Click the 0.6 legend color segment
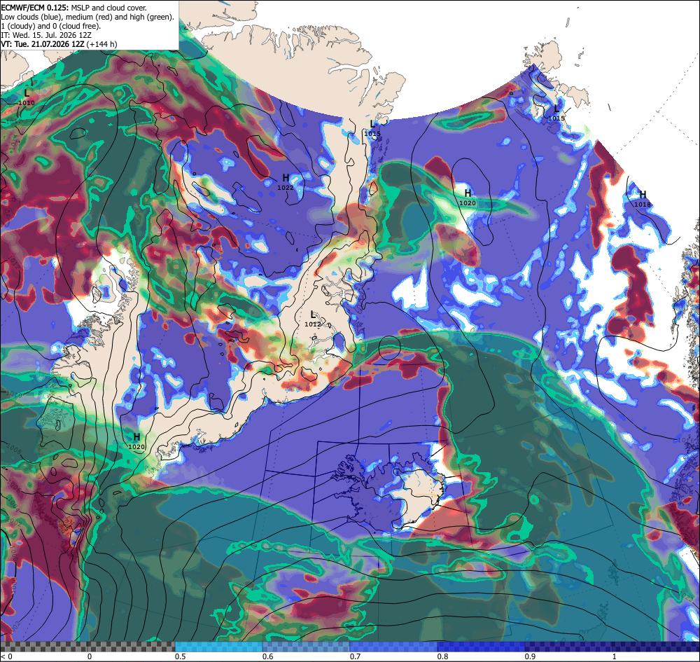The width and height of the screenshot is (700, 662). pos(306,647)
